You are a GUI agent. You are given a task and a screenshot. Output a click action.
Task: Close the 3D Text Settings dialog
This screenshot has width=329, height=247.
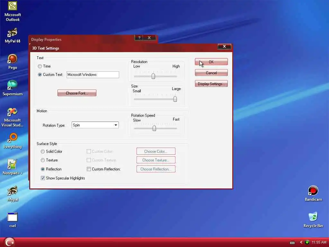[x=224, y=46]
